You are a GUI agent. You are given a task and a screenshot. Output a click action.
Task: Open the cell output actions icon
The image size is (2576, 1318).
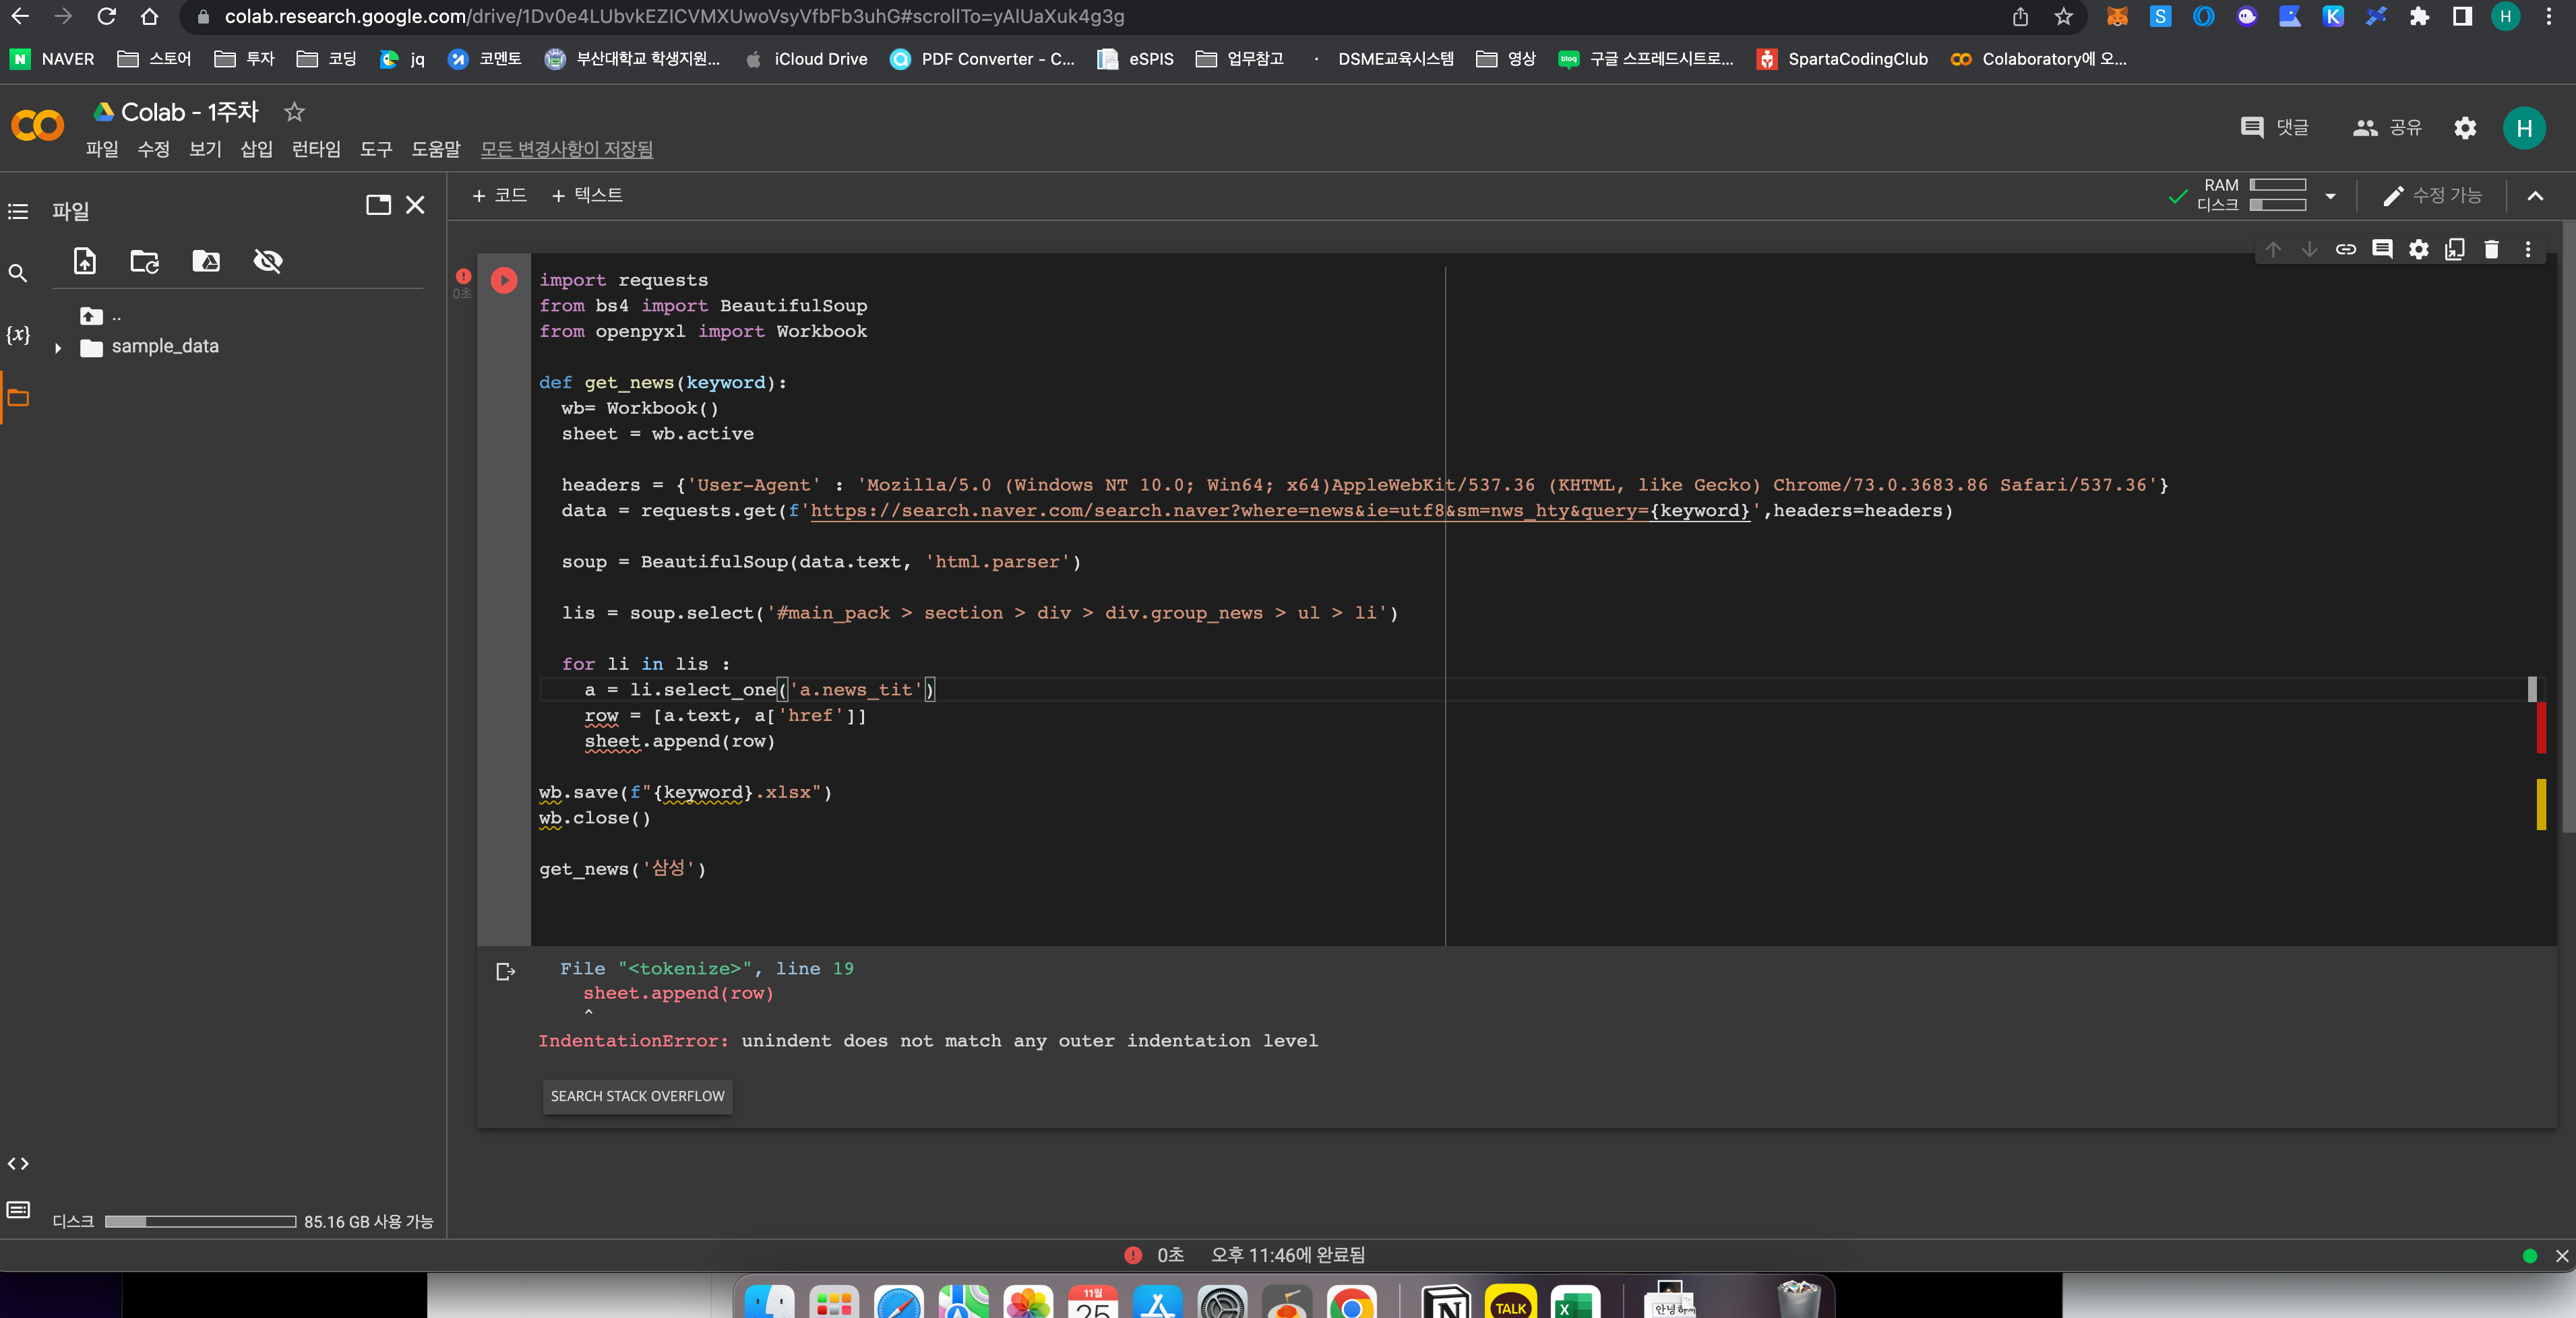point(505,971)
